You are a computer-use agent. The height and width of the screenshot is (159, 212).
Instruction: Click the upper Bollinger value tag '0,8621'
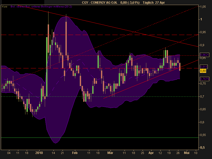pyautogui.click(x=204, y=55)
